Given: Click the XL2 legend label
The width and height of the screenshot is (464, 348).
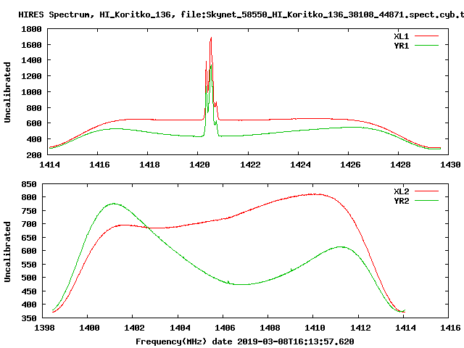Looking at the screenshot, I should (x=401, y=191).
